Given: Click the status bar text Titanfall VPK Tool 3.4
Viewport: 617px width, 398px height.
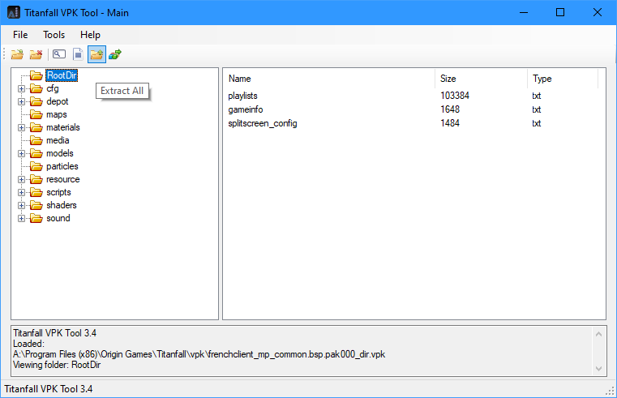Looking at the screenshot, I should 49,389.
